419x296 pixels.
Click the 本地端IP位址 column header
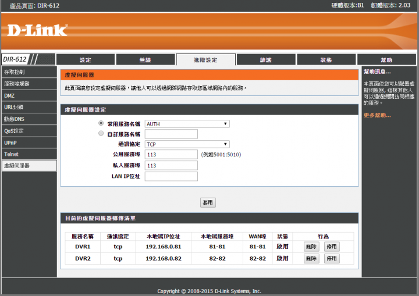click(x=164, y=237)
